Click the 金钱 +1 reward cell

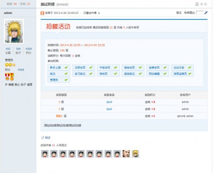coord(150,116)
